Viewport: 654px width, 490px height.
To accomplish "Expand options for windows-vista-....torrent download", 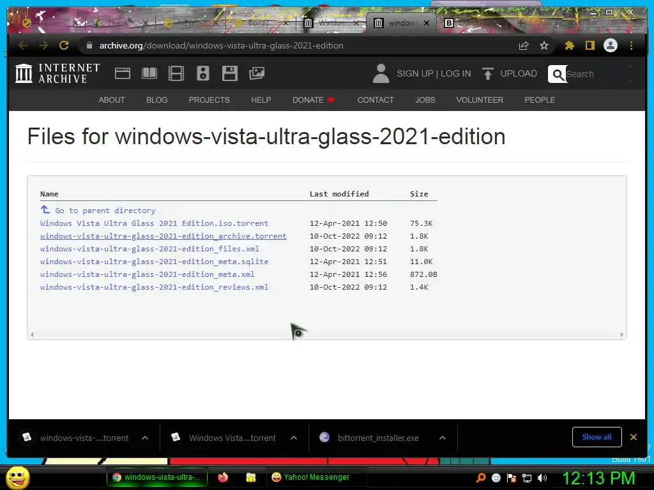I will (145, 438).
